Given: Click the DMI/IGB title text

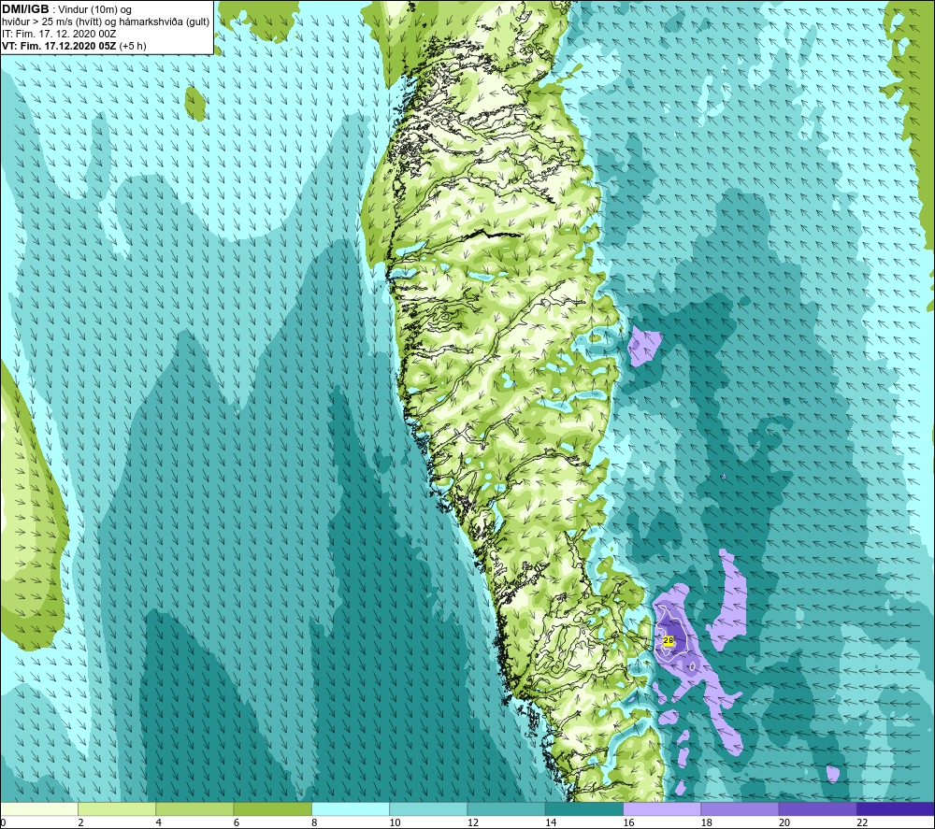Looking at the screenshot, I should tap(25, 9).
